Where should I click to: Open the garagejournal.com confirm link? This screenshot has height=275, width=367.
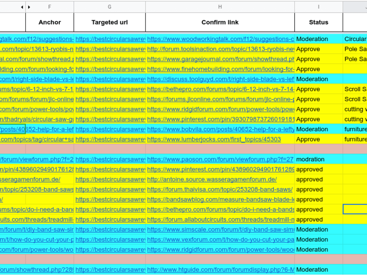click(x=221, y=59)
